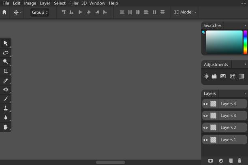This screenshot has width=248, height=165.
Task: Select the arrow selection tool
Action: [6, 43]
